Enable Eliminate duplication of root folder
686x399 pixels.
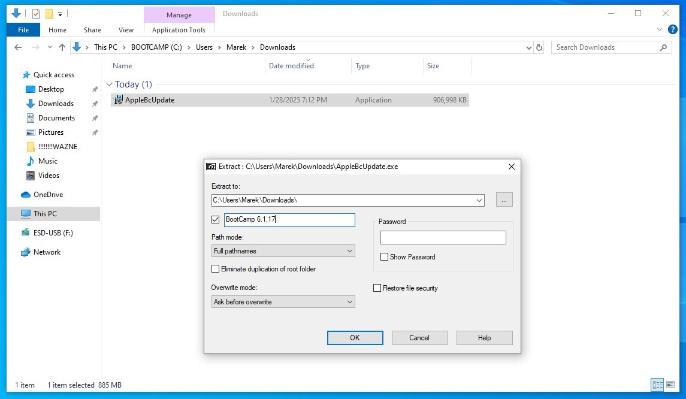[x=215, y=268]
